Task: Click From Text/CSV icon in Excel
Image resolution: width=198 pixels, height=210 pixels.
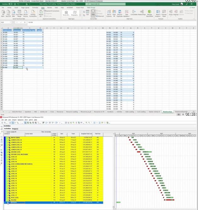Action: click(8, 13)
